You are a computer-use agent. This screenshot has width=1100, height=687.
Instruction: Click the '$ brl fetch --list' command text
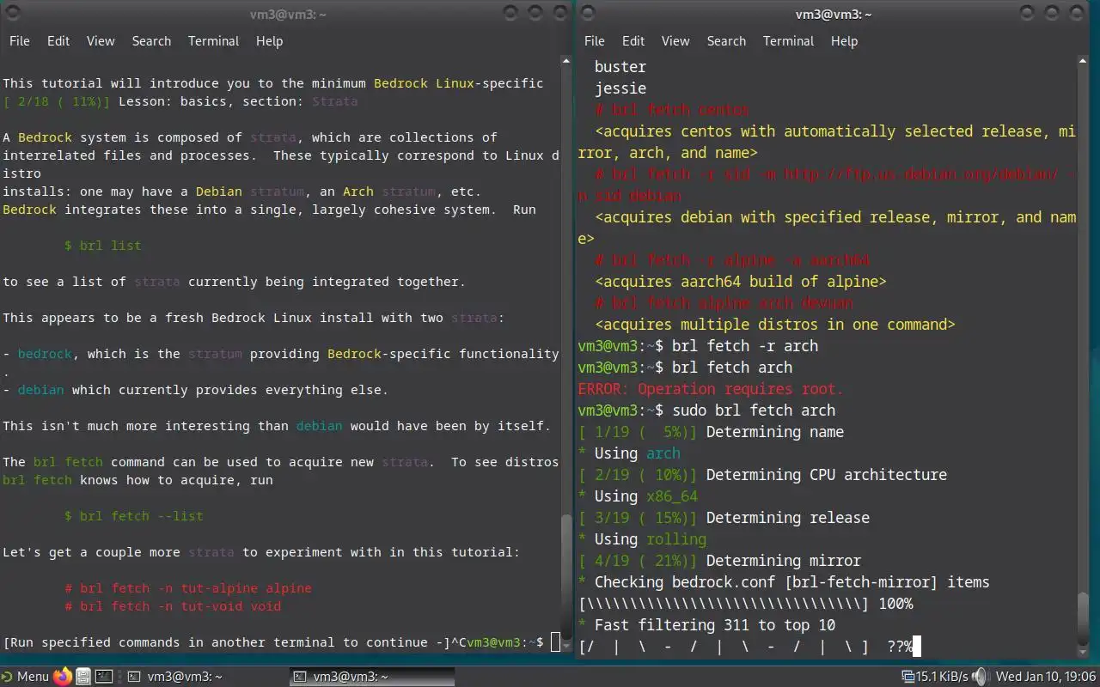(x=134, y=516)
